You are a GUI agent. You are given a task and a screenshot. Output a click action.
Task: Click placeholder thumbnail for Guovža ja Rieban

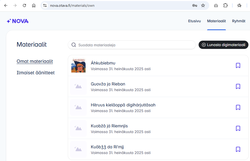click(78, 86)
